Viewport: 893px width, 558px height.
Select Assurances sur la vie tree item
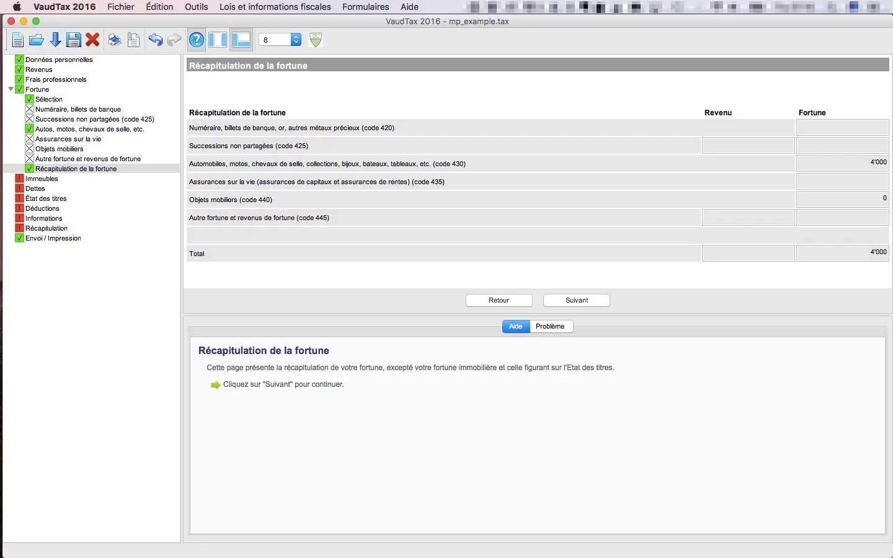tap(68, 139)
